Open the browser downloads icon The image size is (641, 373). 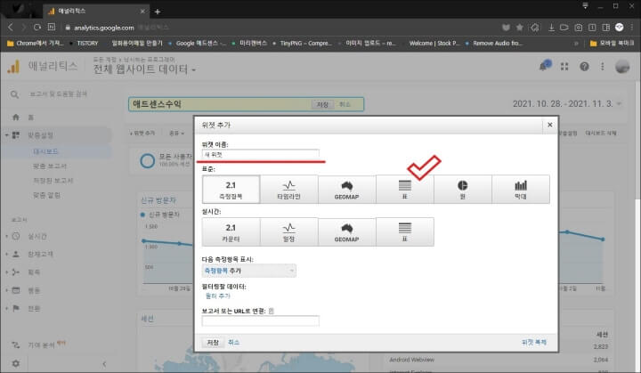[551, 28]
